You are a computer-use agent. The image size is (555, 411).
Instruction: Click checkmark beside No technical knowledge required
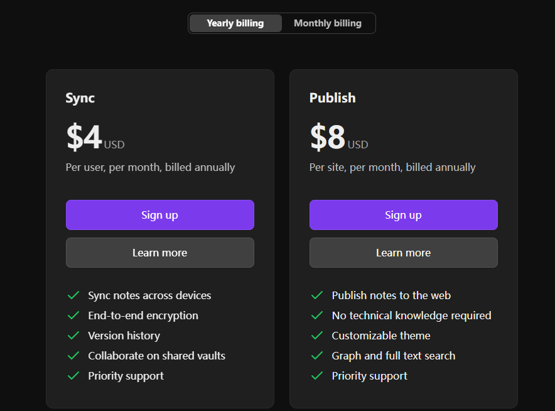pyautogui.click(x=317, y=315)
